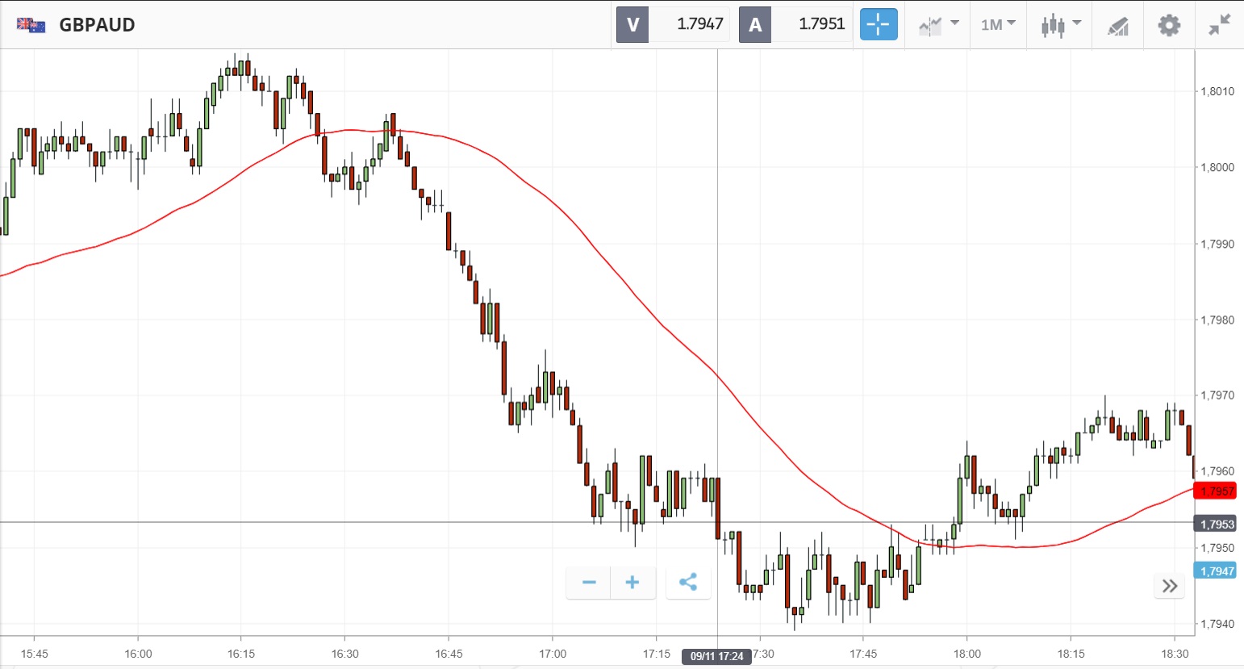Share the chart via share icon

[688, 583]
